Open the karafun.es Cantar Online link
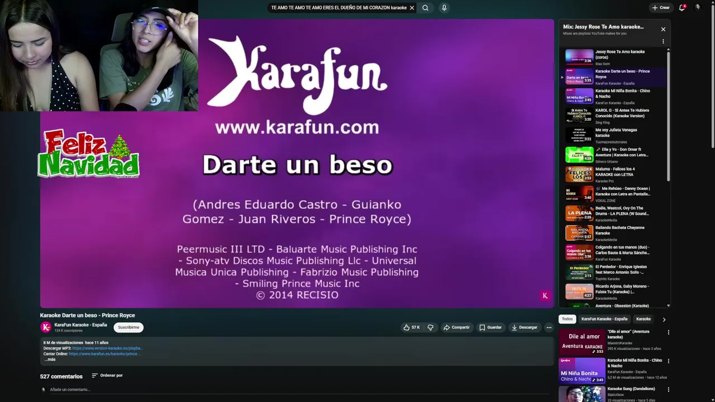Image resolution: width=715 pixels, height=402 pixels. (104, 354)
